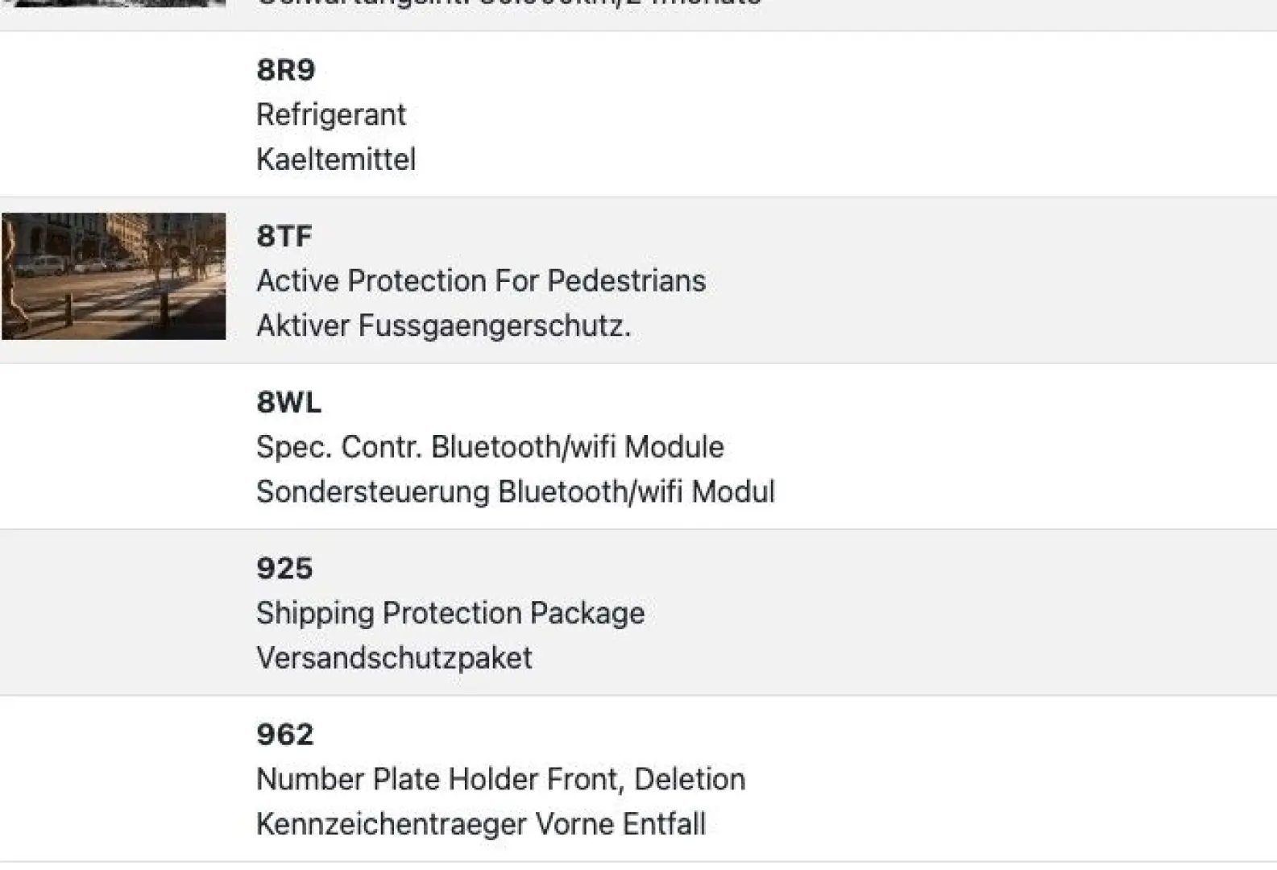
Task: Select option code 962
Action: coord(284,734)
